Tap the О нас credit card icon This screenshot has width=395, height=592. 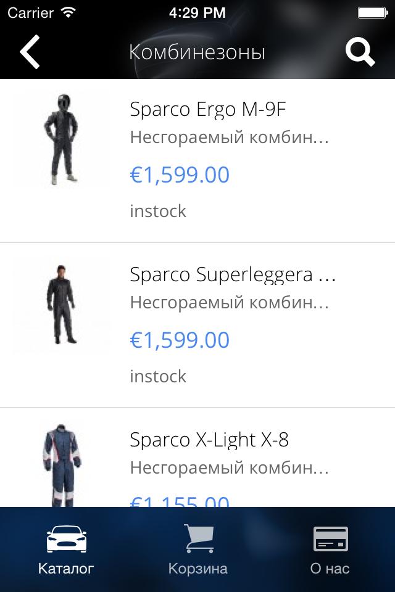tap(330, 538)
